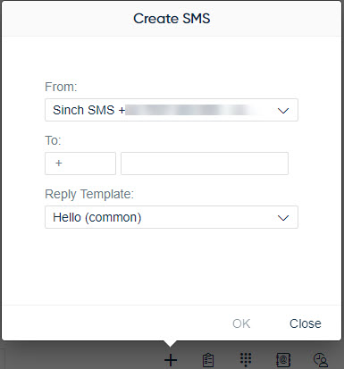Expand the Reply Template chevron arrow
This screenshot has height=369, width=344.
(x=283, y=218)
